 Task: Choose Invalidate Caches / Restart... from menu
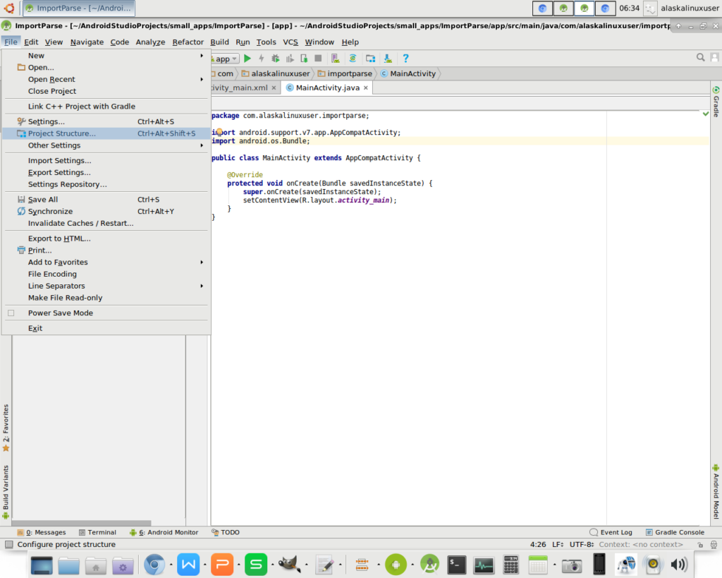(80, 223)
